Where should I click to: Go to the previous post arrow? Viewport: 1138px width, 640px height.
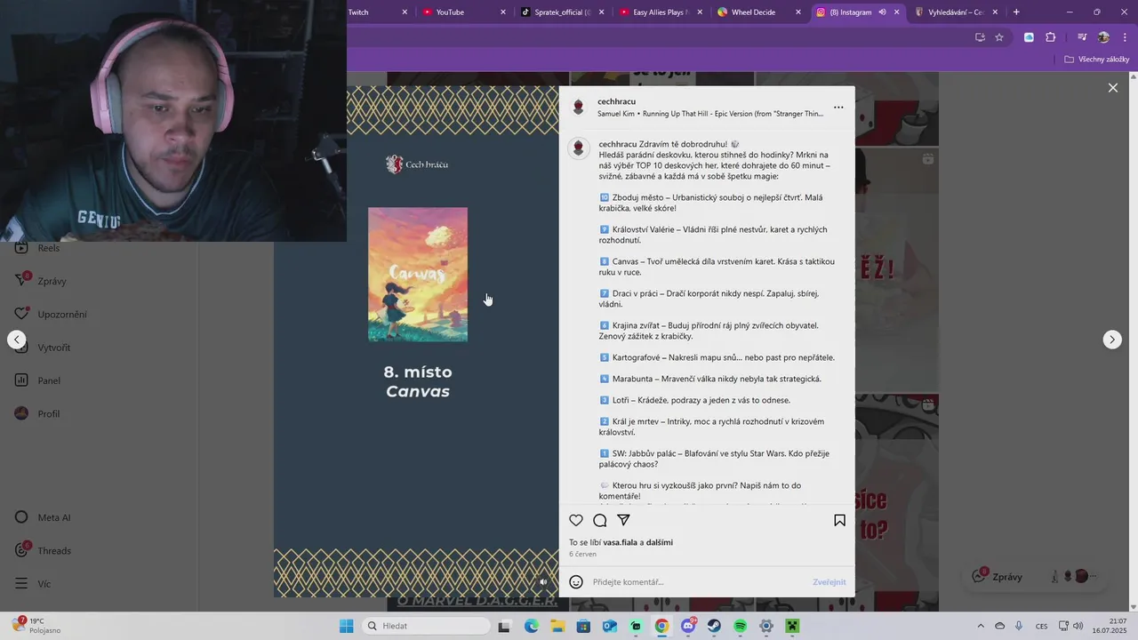pos(16,340)
